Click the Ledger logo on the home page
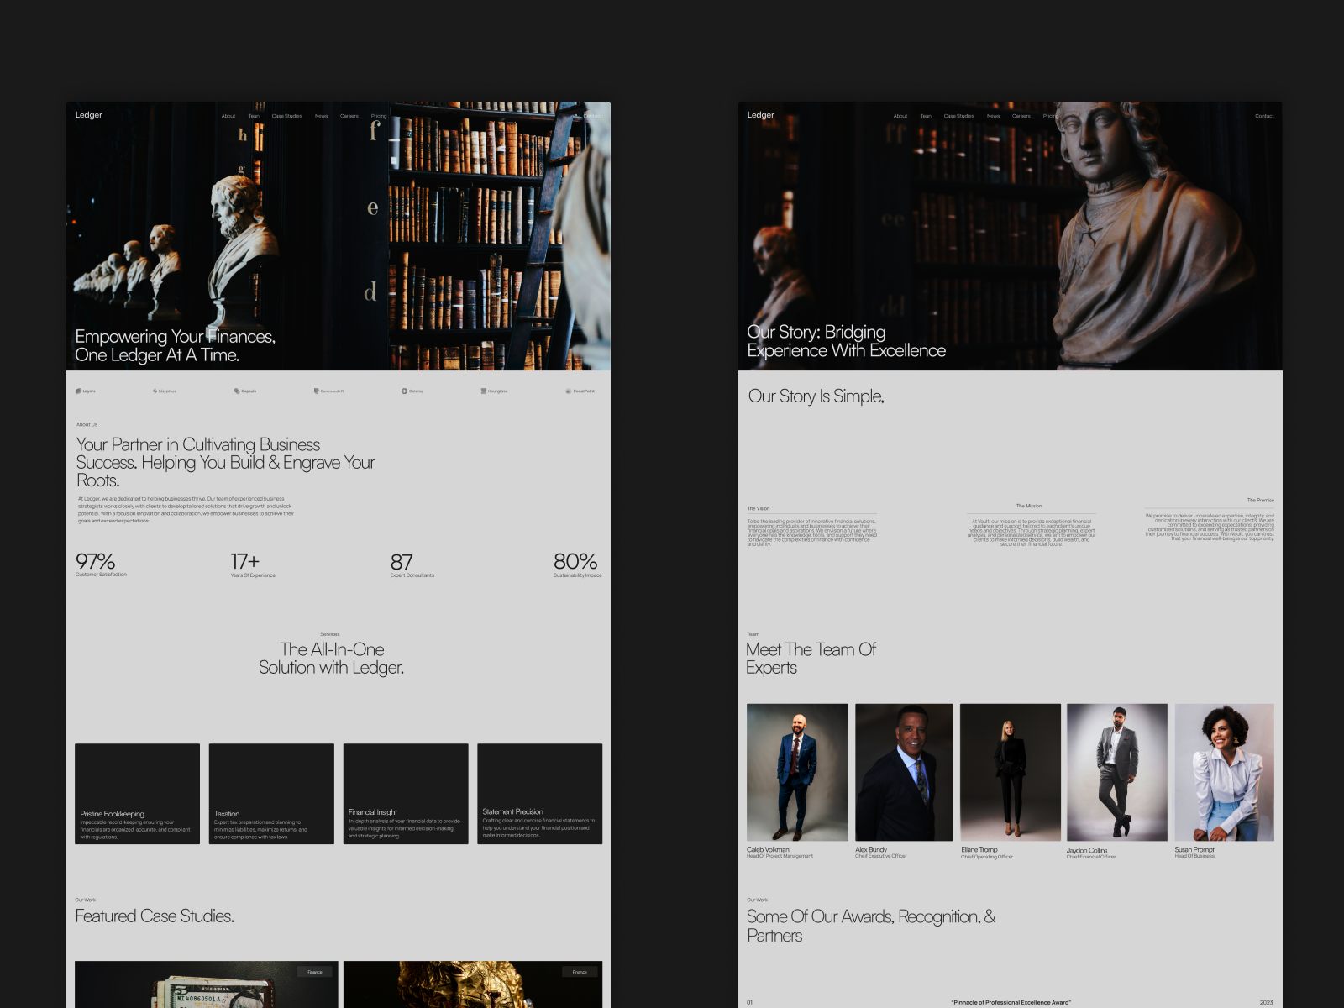The height and width of the screenshot is (1008, 1344). tap(88, 115)
